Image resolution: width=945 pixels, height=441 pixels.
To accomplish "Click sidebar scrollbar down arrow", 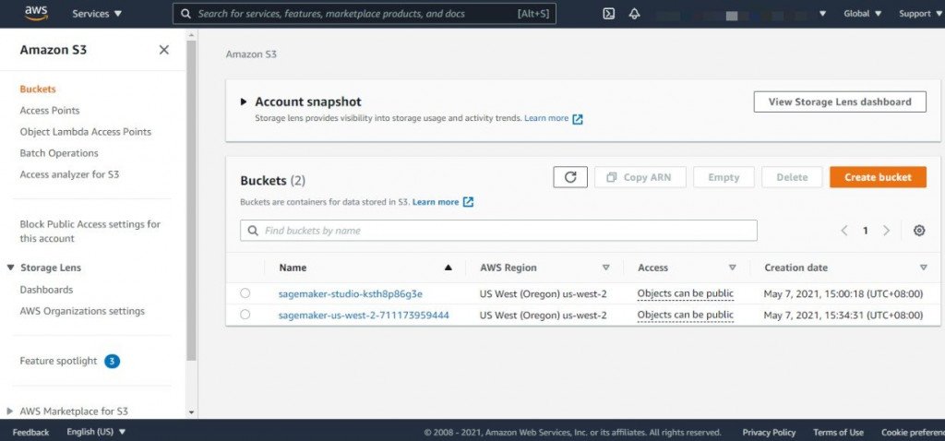I will point(192,412).
